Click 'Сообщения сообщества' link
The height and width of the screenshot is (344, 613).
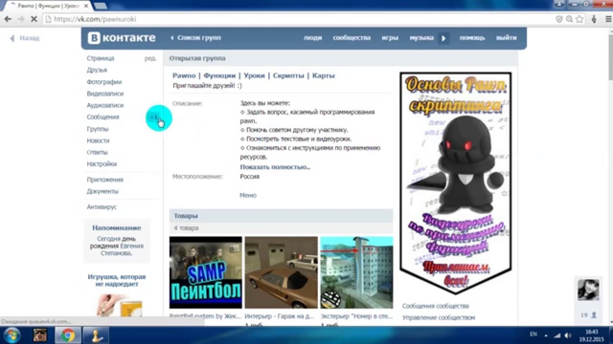point(435,306)
